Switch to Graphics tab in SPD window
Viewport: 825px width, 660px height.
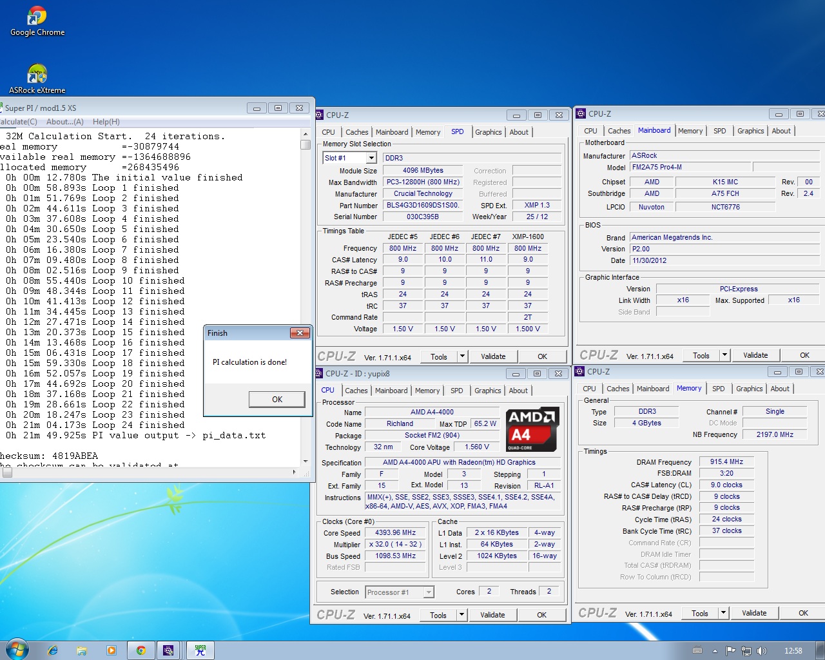489,132
